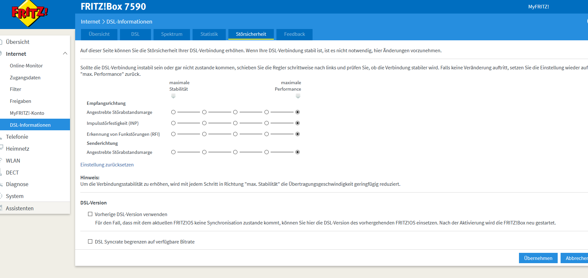588x278 pixels.
Task: Set RFI detection to maximum stability
Action: coord(173,134)
